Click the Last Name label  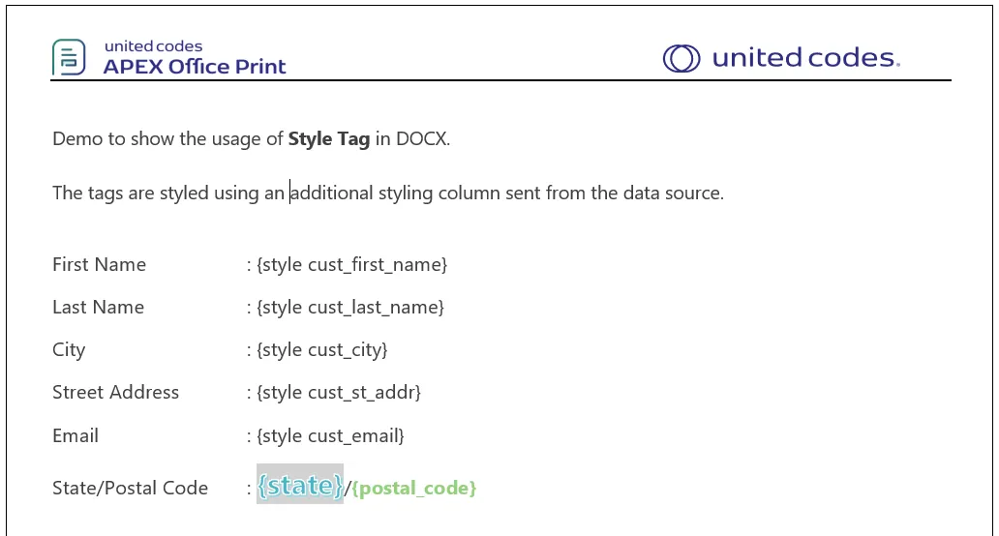tap(98, 308)
